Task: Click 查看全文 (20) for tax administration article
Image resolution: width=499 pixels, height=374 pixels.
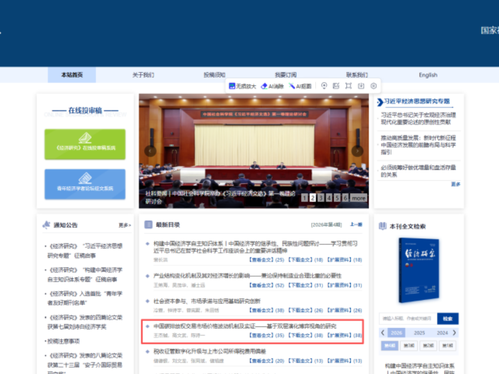Action: click(x=266, y=360)
